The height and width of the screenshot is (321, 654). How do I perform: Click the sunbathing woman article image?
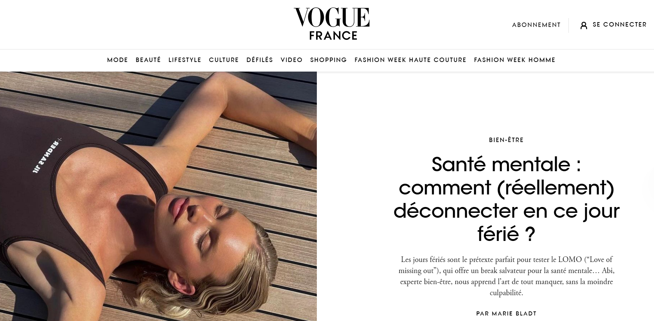pos(158,196)
